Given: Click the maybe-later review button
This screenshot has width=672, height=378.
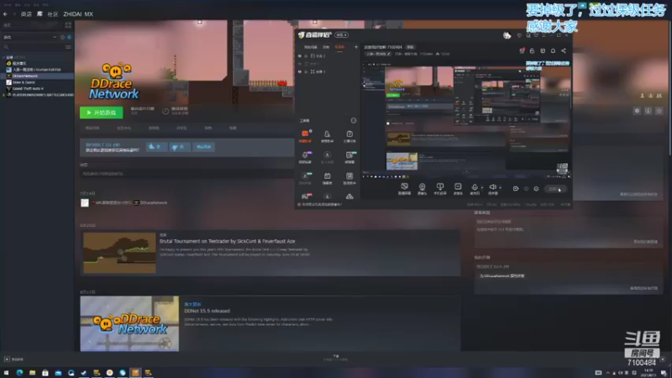Looking at the screenshot, I should [203, 146].
